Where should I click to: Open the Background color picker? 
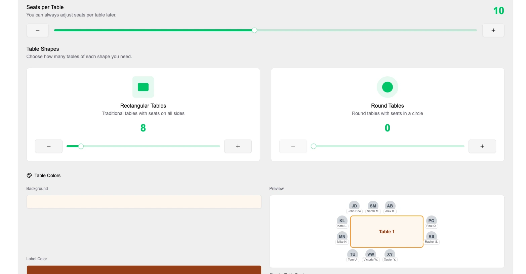[144, 202]
